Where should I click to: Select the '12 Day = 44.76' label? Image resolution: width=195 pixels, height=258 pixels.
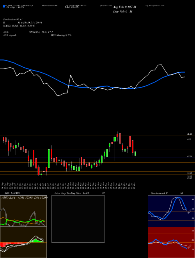(x=14, y=7)
